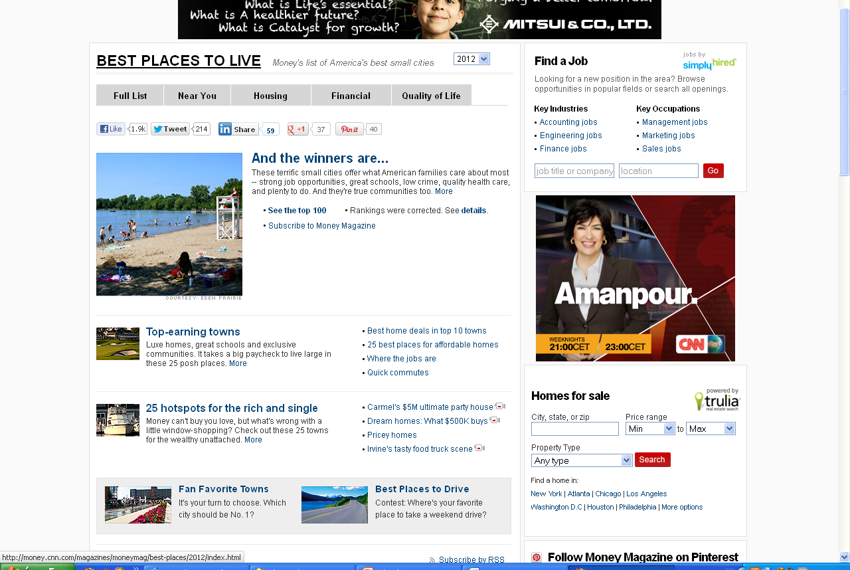Open the rankings correction 'details' link

(474, 211)
